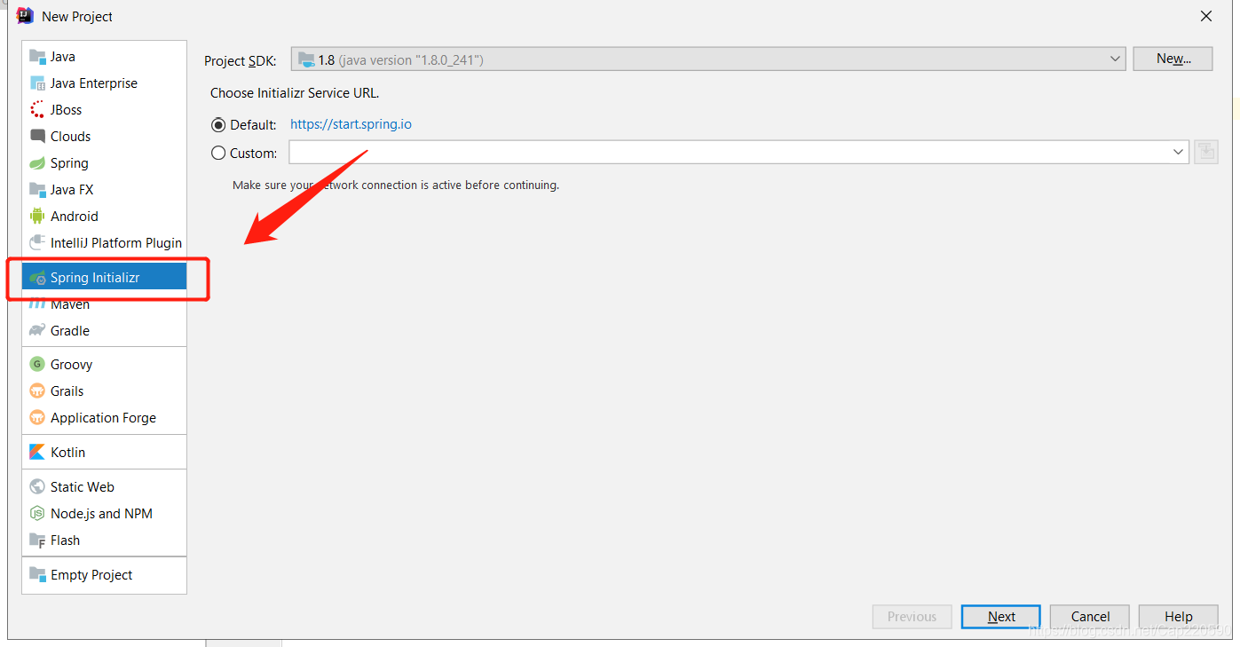1240x647 pixels.
Task: Click the Next button
Action: pyautogui.click(x=1001, y=617)
